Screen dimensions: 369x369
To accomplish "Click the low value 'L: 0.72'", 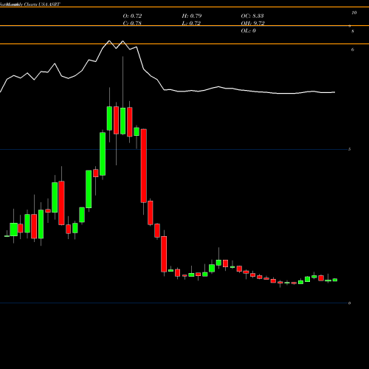I will [x=191, y=24].
